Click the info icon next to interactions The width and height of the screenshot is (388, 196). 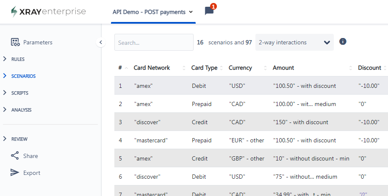tap(343, 41)
